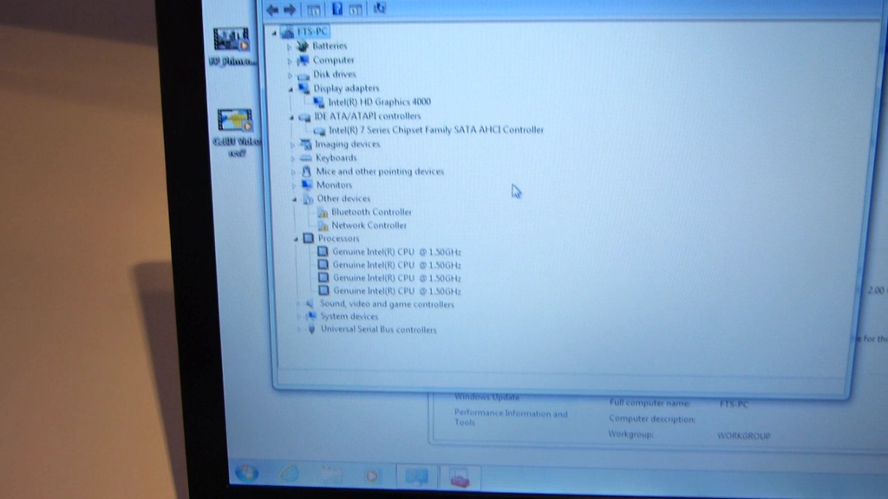Collapse the Processors category
This screenshot has height=499, width=888.
(297, 239)
